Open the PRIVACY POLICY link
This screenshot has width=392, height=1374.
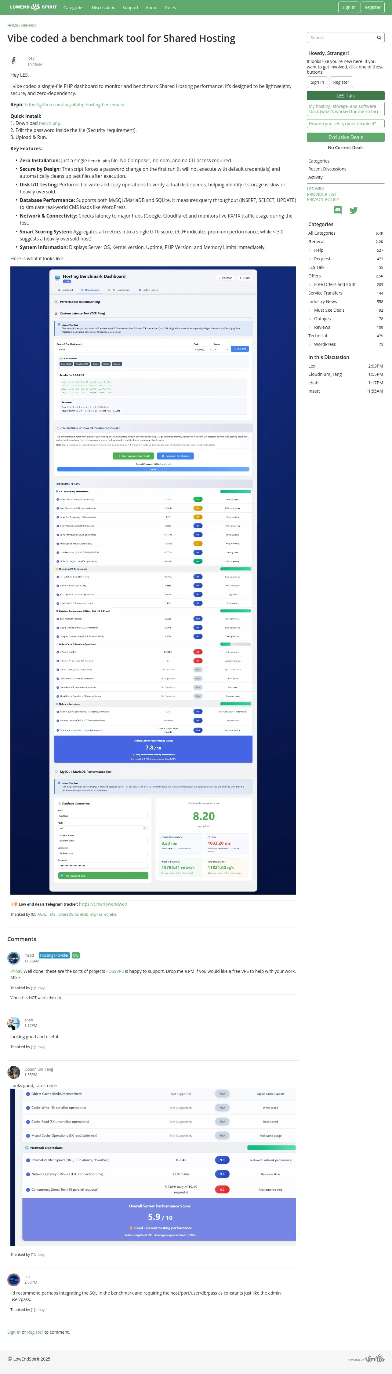click(323, 200)
